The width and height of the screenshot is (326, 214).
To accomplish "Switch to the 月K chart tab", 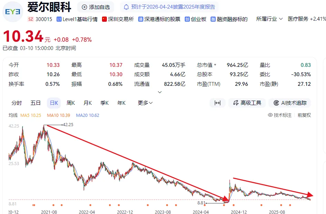I will tap(88, 103).
